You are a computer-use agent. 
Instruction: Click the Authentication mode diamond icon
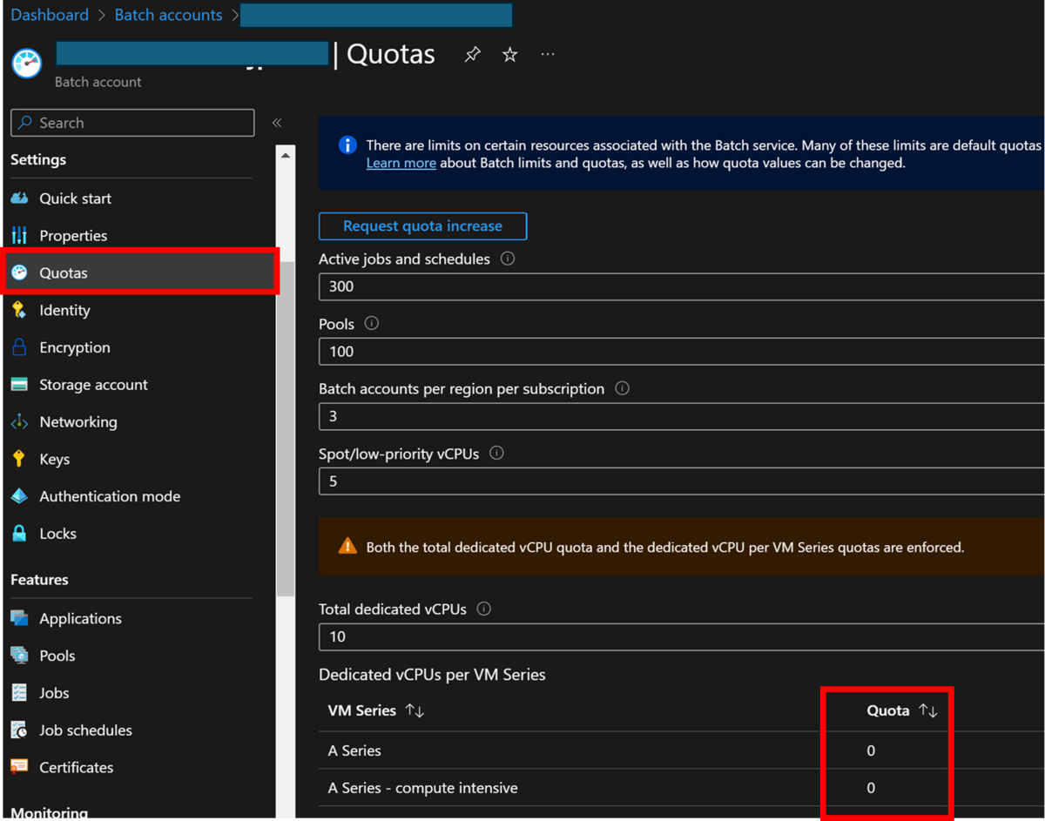(19, 496)
